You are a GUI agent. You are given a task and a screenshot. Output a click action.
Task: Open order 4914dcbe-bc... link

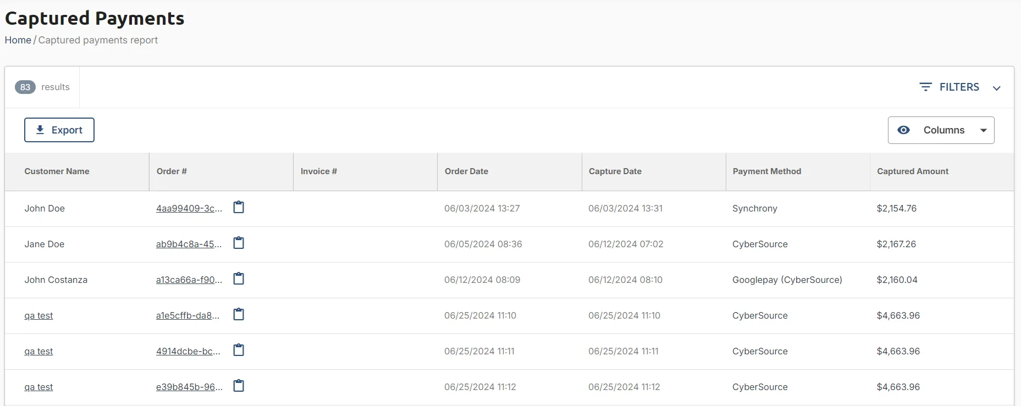tap(188, 351)
